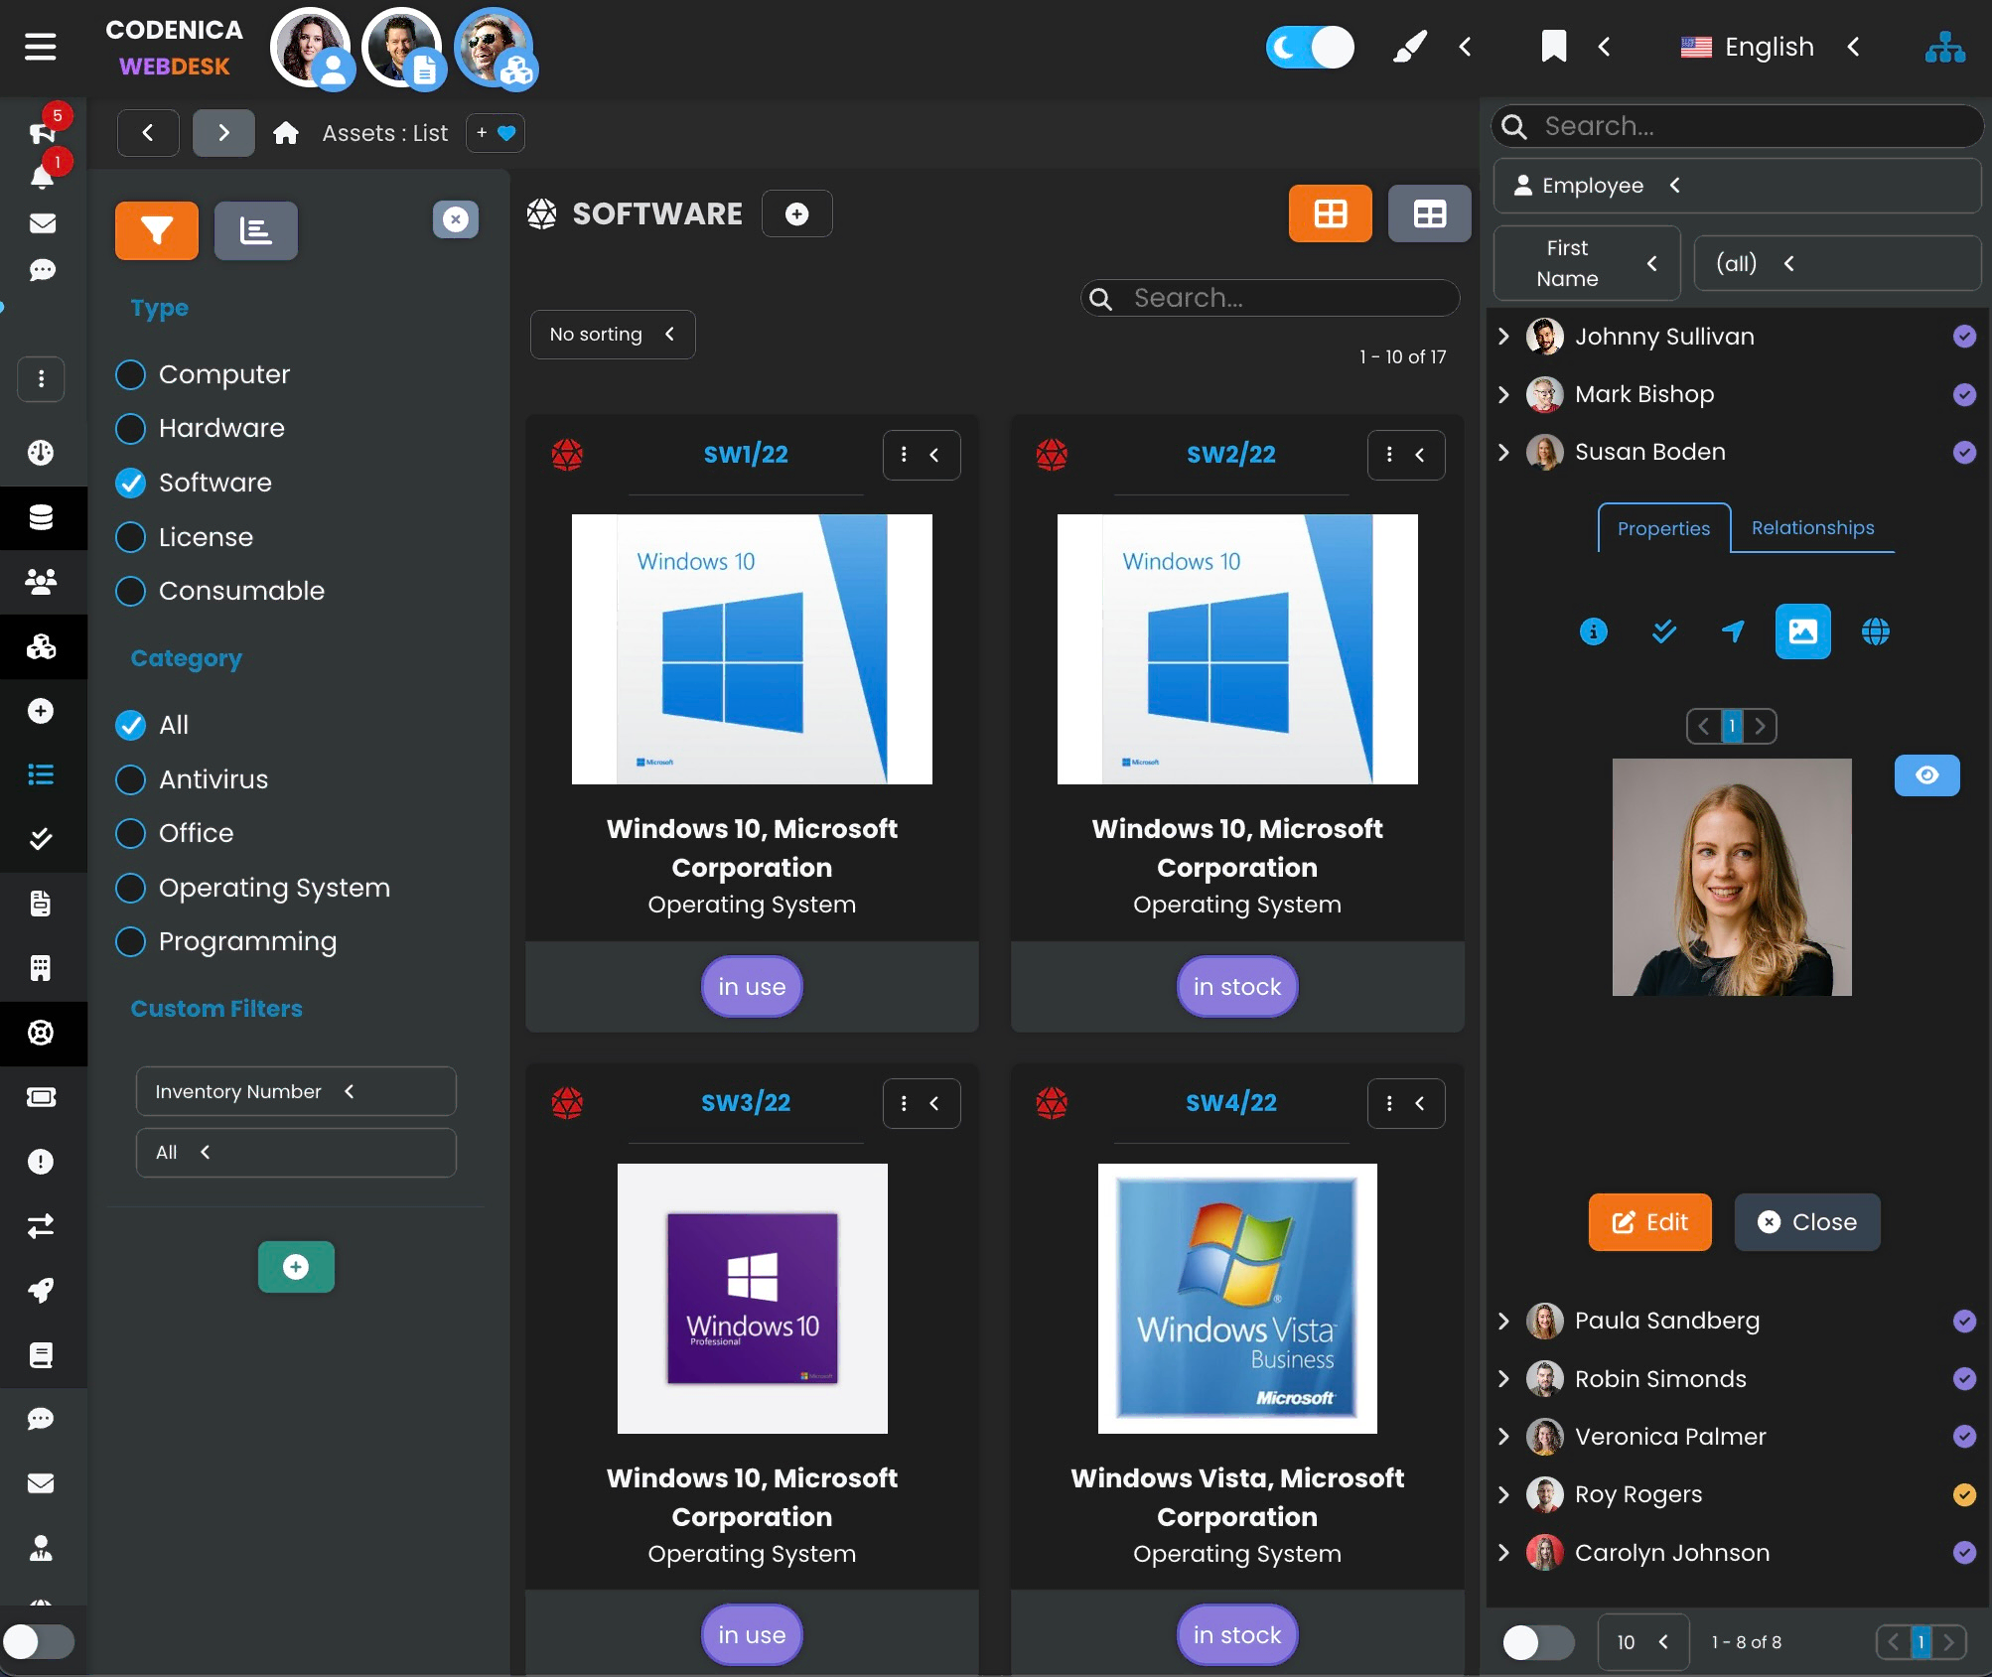Open the bookmark icon in the top bar
1992x1677 pixels.
1553,46
